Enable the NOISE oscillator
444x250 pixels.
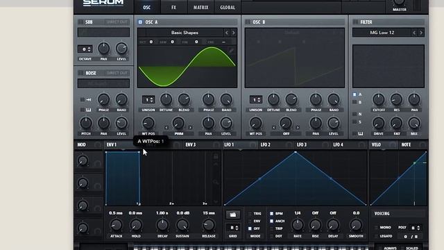pyautogui.click(x=80, y=73)
